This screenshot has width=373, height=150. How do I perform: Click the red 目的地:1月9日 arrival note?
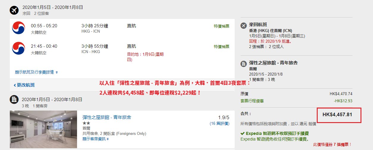145,57
